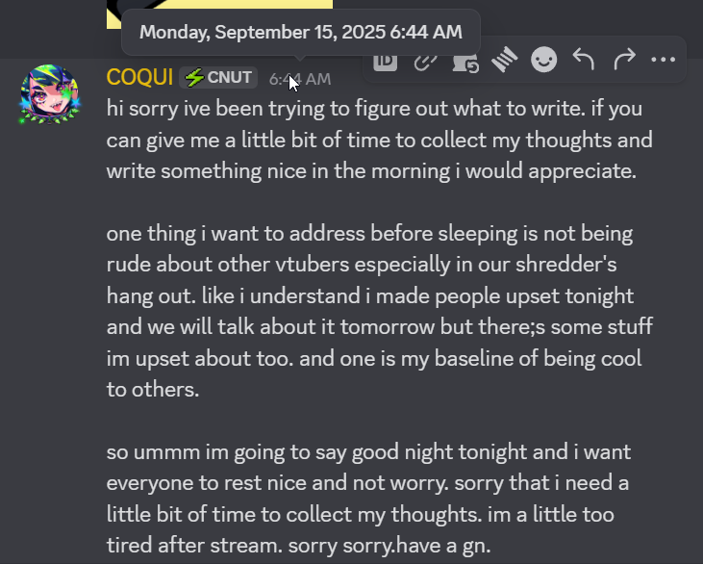
Task: Create a thread using the spool icon
Action: (504, 60)
